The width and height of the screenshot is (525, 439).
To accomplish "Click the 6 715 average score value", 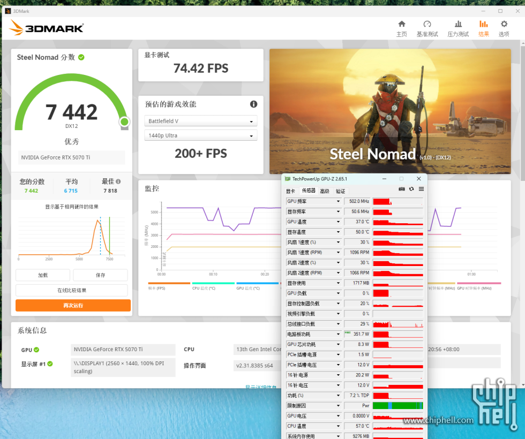I will pos(71,191).
